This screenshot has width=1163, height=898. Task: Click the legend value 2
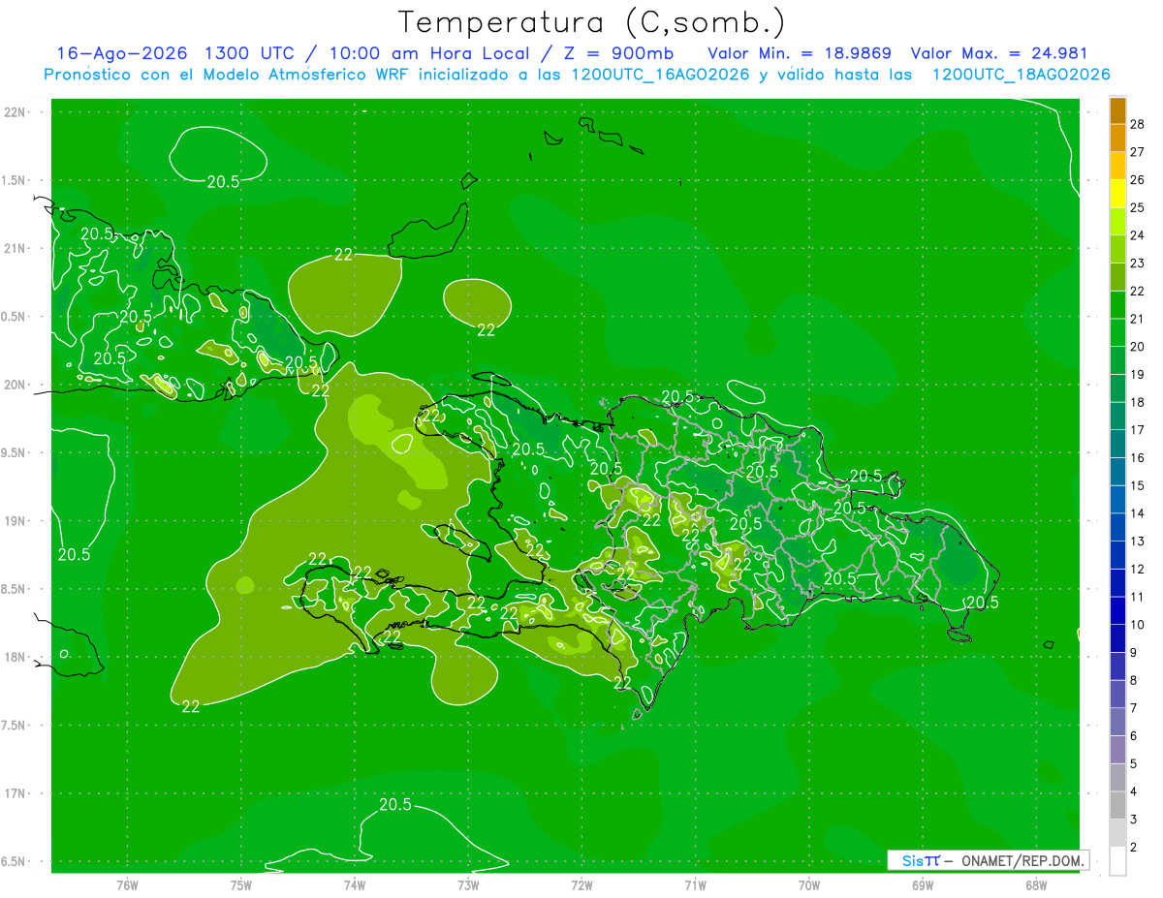[x=1135, y=848]
